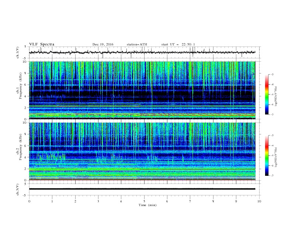Image resolution: width=292 pixels, height=226 pixels.
Task: Click inside the ch.2 spectrogram panel
Action: point(142,151)
